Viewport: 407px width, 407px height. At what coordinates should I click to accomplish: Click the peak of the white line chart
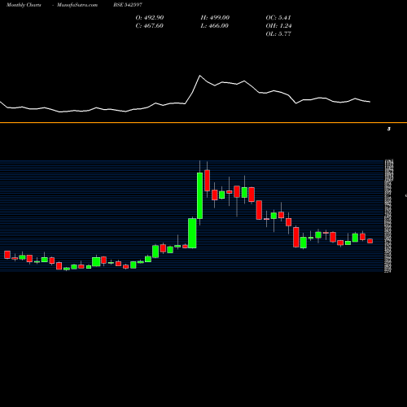200,76
